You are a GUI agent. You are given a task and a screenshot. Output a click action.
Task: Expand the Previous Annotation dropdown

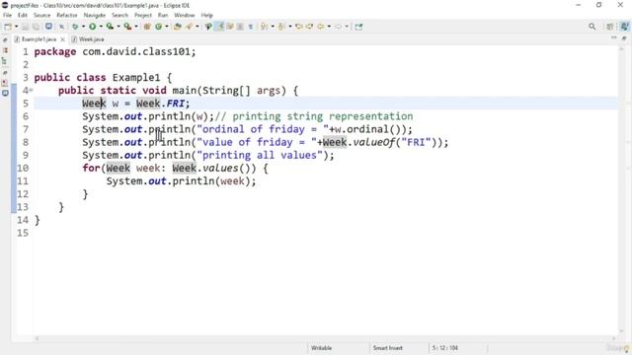pos(290,27)
